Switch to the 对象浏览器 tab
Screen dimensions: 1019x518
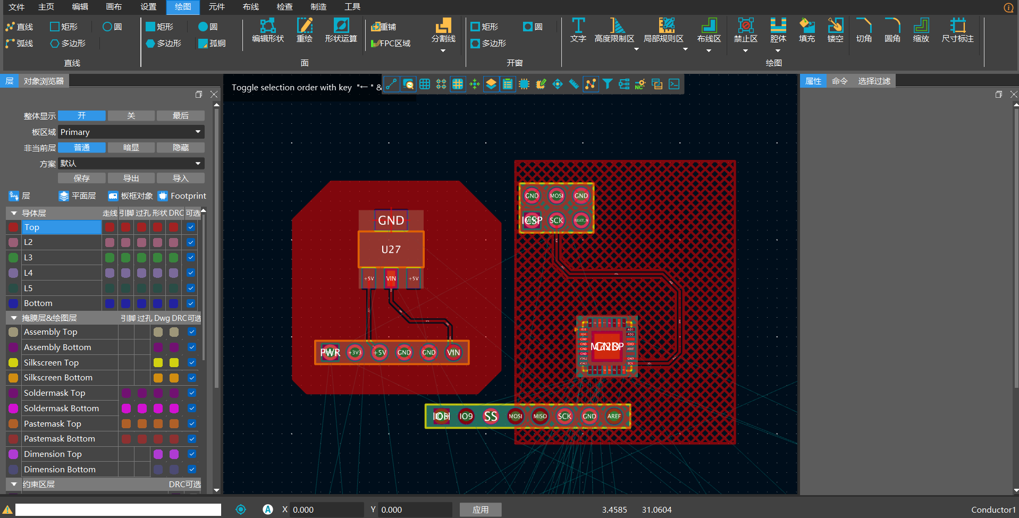tap(44, 81)
